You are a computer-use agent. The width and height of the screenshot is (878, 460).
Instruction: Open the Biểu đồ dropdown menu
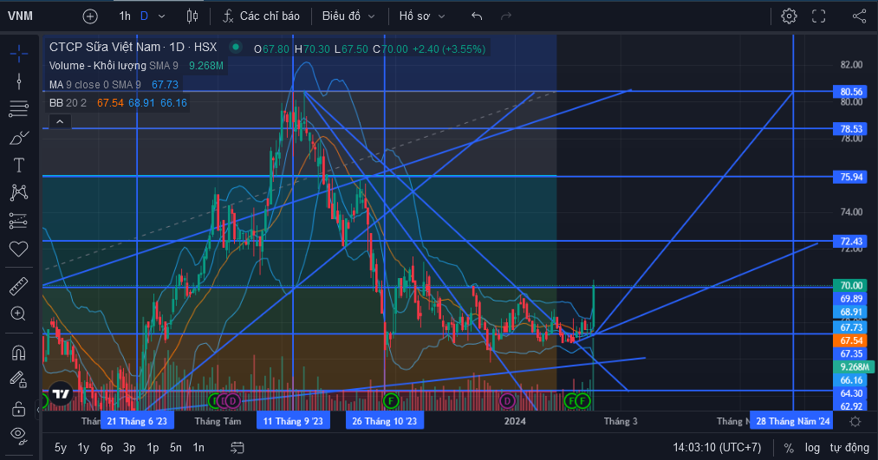click(x=348, y=16)
